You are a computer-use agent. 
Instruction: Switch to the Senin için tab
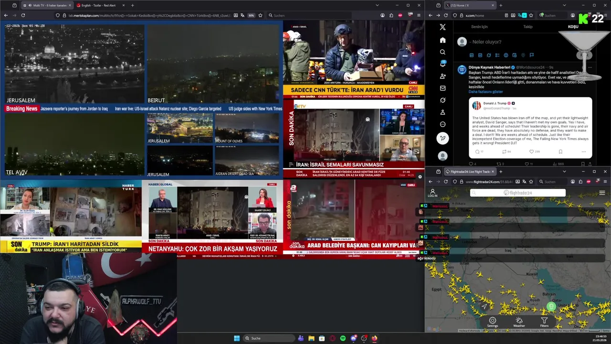click(479, 27)
